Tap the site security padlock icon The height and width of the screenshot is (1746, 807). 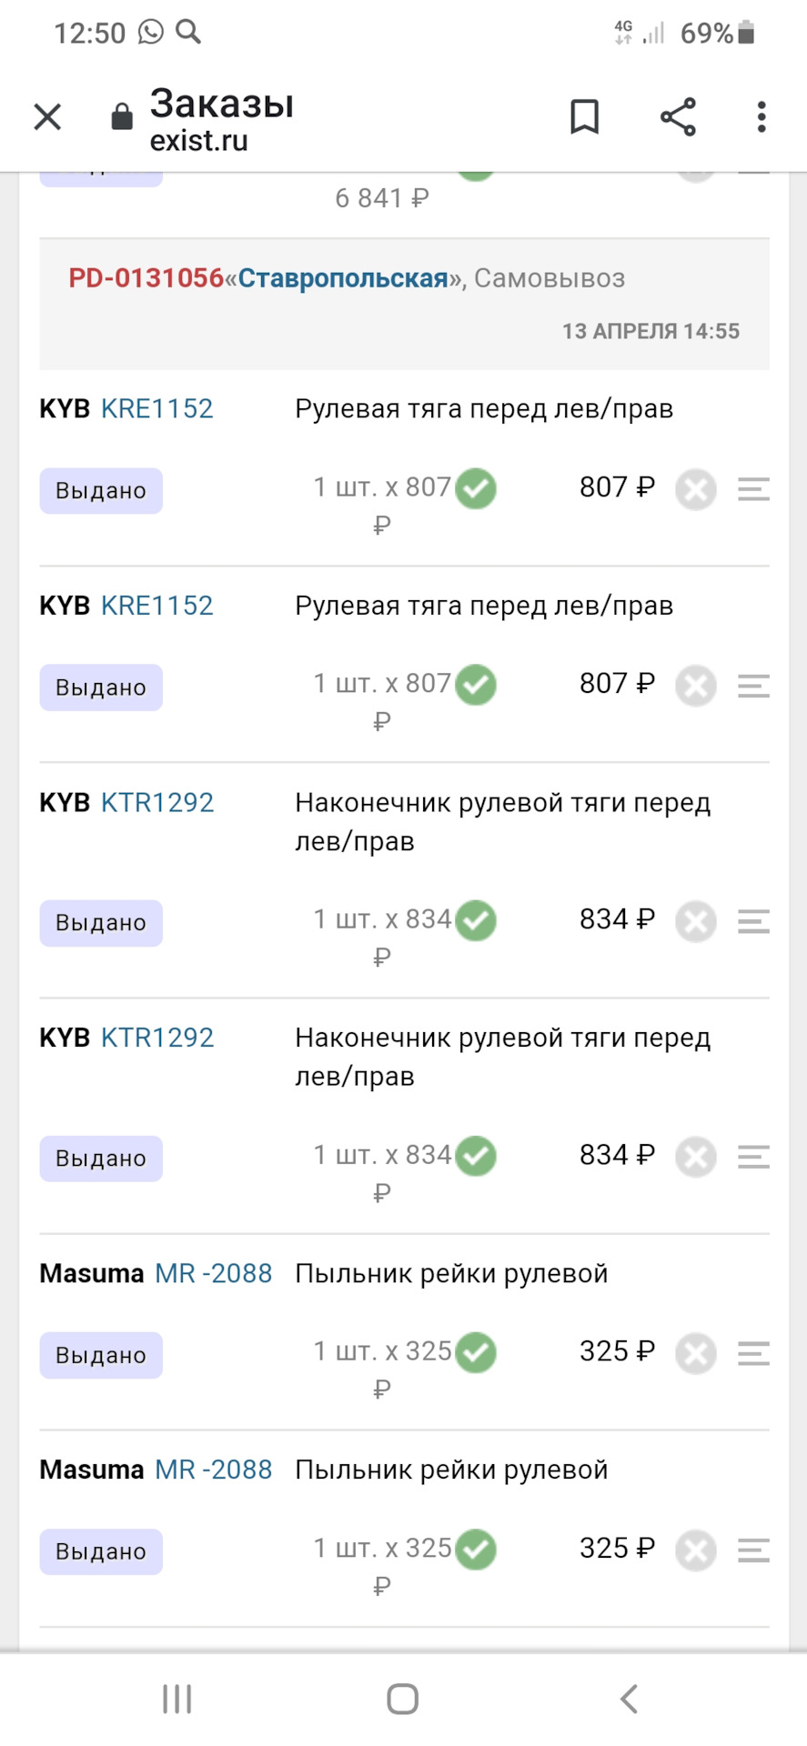pyautogui.click(x=122, y=116)
